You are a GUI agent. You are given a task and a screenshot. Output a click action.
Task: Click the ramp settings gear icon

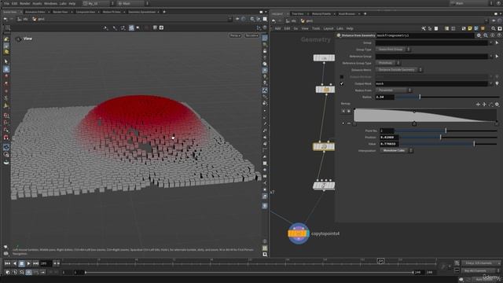point(497,105)
